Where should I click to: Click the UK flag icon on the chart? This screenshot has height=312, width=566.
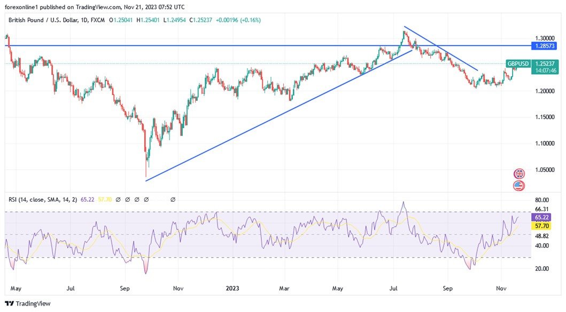click(518, 173)
